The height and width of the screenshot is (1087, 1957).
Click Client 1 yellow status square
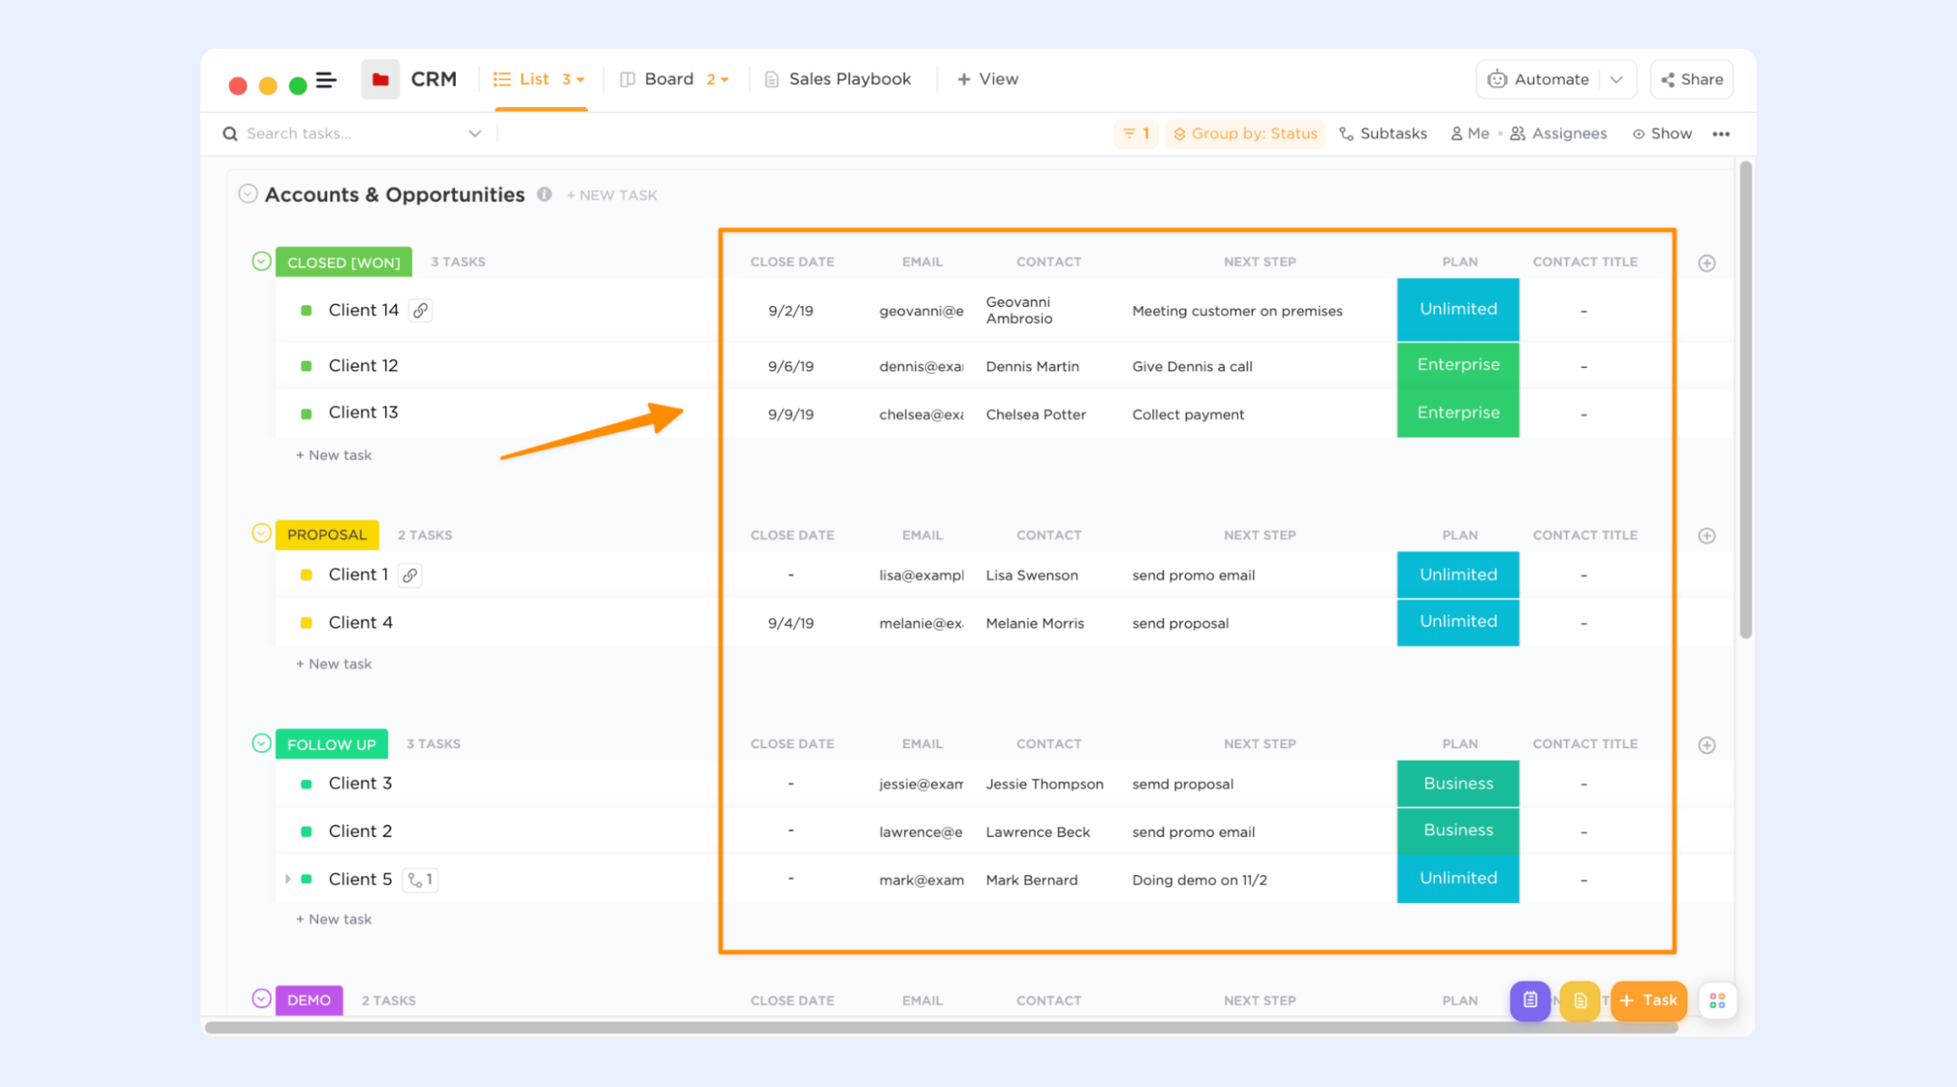coord(306,575)
